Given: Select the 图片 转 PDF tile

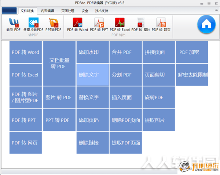Looking at the screenshot, I should click(x=59, y=97).
